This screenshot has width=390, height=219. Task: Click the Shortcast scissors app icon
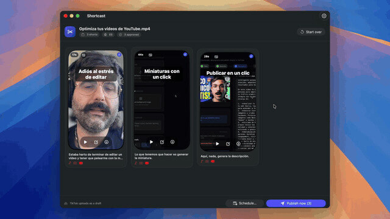tap(70, 32)
